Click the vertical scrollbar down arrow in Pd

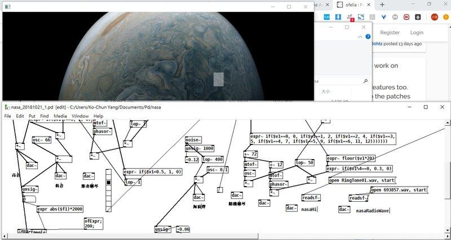447,230
